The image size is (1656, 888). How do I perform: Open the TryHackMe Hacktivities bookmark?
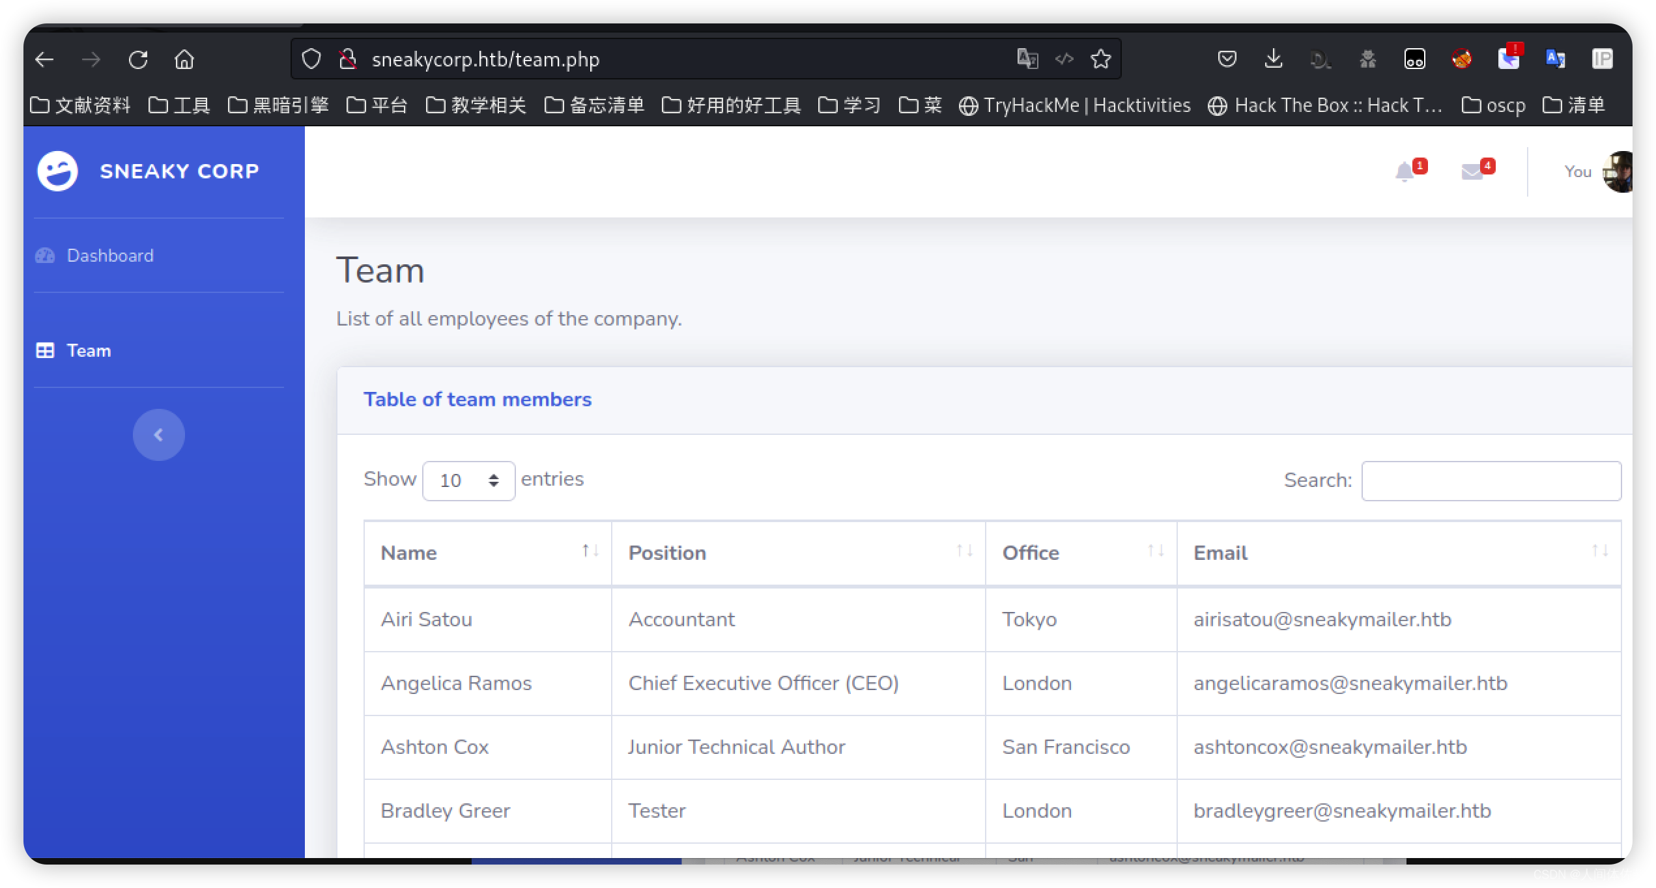1075,105
